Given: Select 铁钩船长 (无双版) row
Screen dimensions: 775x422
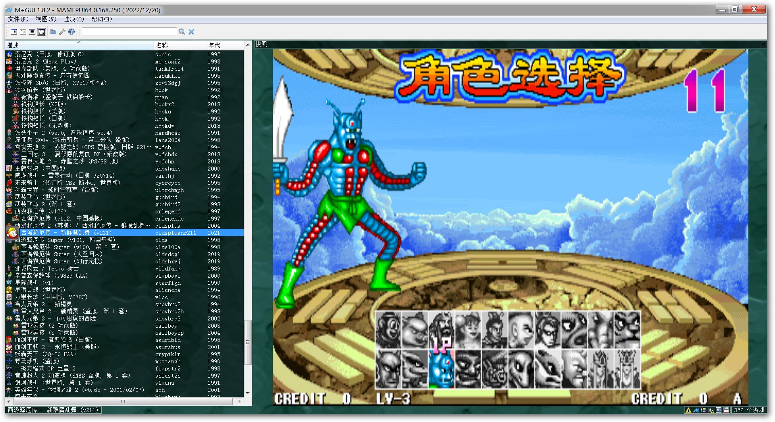Looking at the screenshot, I should click(x=125, y=126).
